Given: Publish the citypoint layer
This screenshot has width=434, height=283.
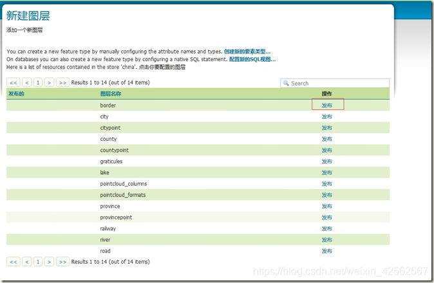Looking at the screenshot, I should click(x=327, y=128).
